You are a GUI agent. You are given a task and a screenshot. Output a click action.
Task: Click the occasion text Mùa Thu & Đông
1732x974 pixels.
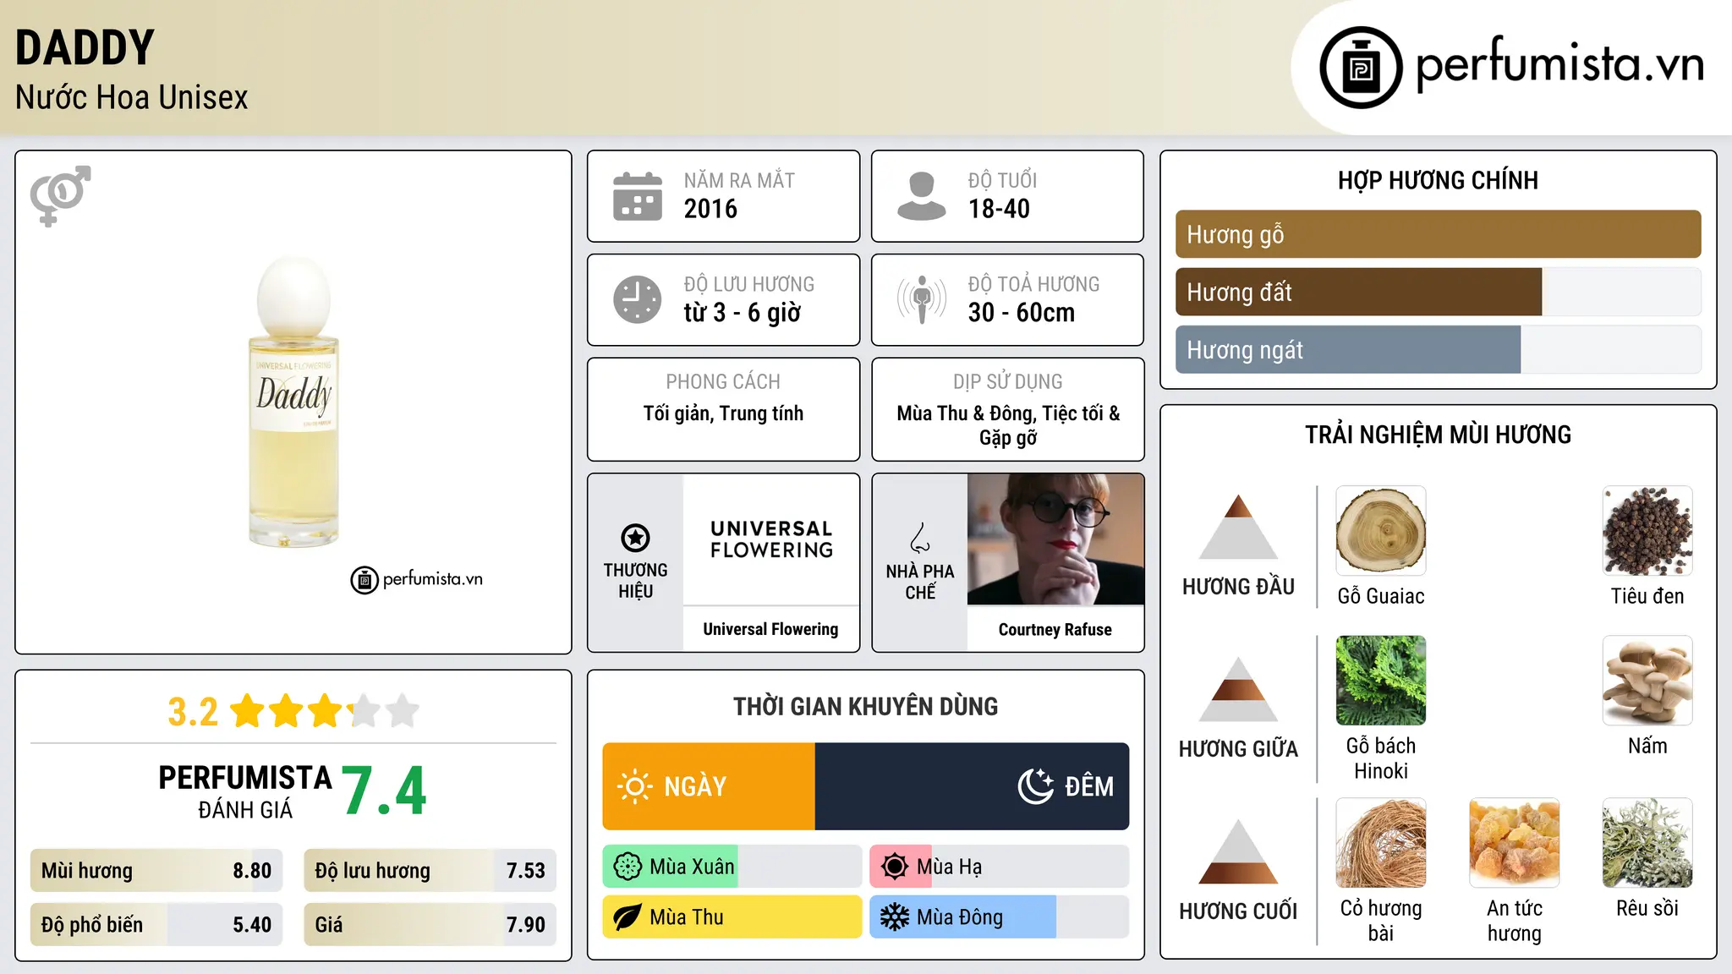coord(966,413)
